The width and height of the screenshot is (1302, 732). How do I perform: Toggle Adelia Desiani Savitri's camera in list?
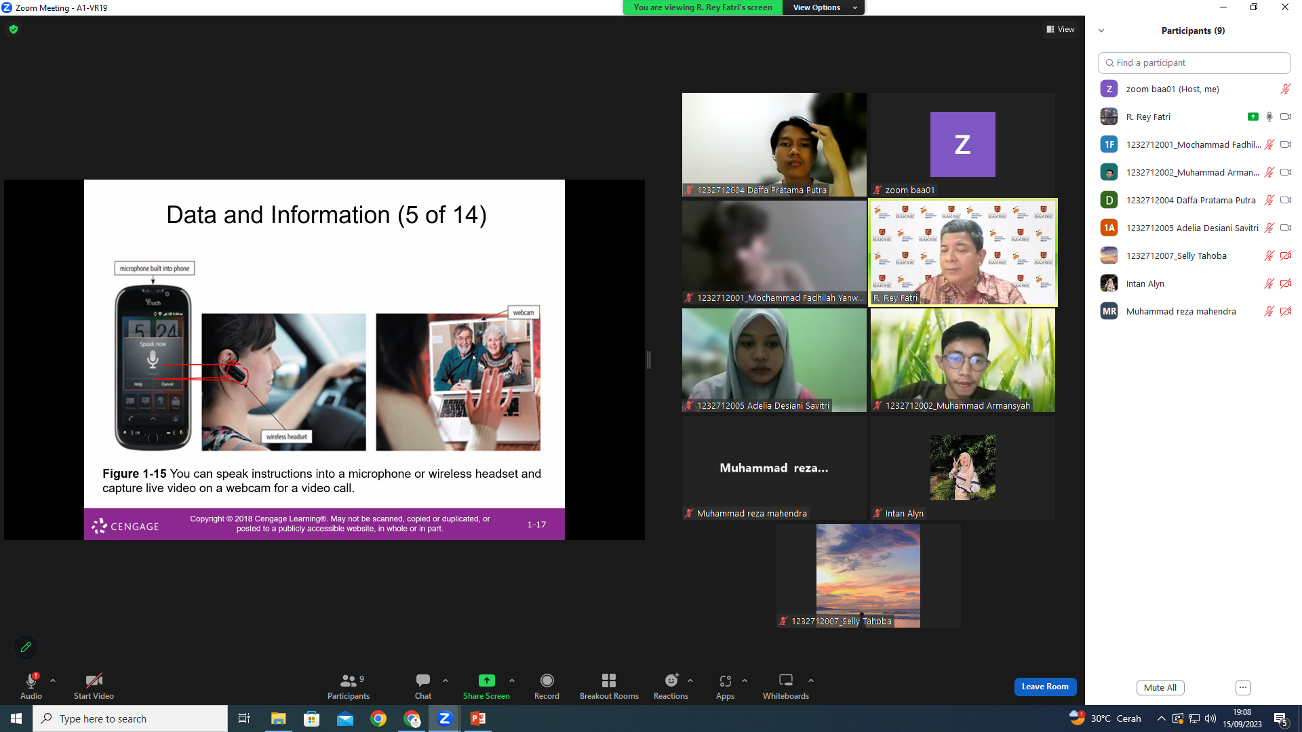pyautogui.click(x=1286, y=228)
